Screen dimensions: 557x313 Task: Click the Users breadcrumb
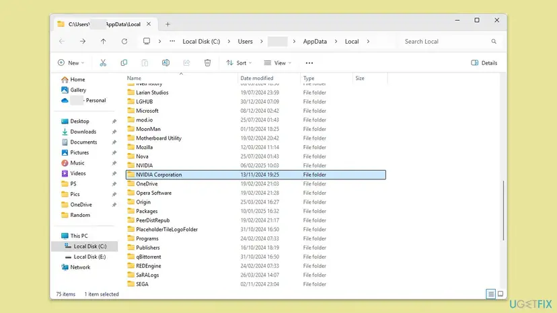point(245,41)
